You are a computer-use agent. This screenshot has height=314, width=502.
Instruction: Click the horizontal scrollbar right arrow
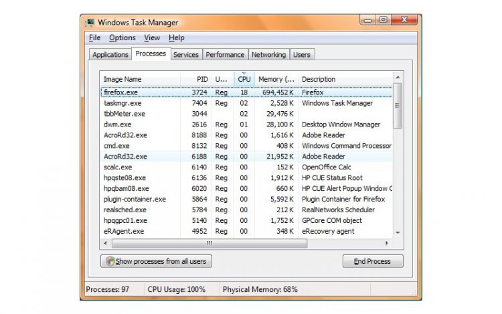point(387,243)
